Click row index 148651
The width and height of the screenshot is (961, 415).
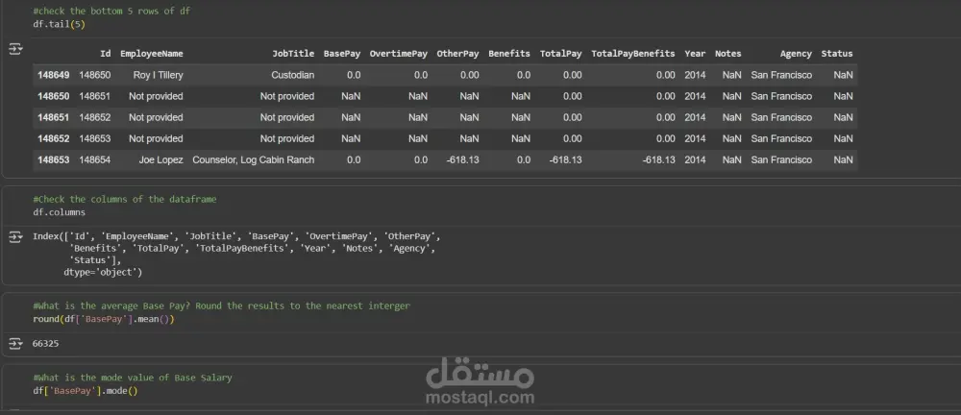(x=53, y=118)
